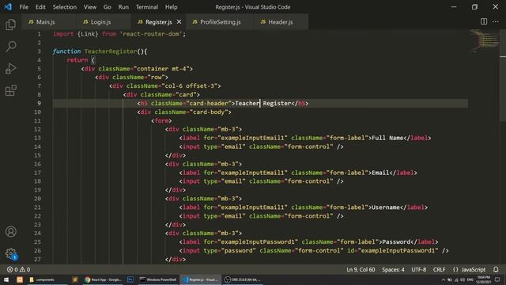
Task: Click line number 13 in the gutter
Action: point(37,138)
